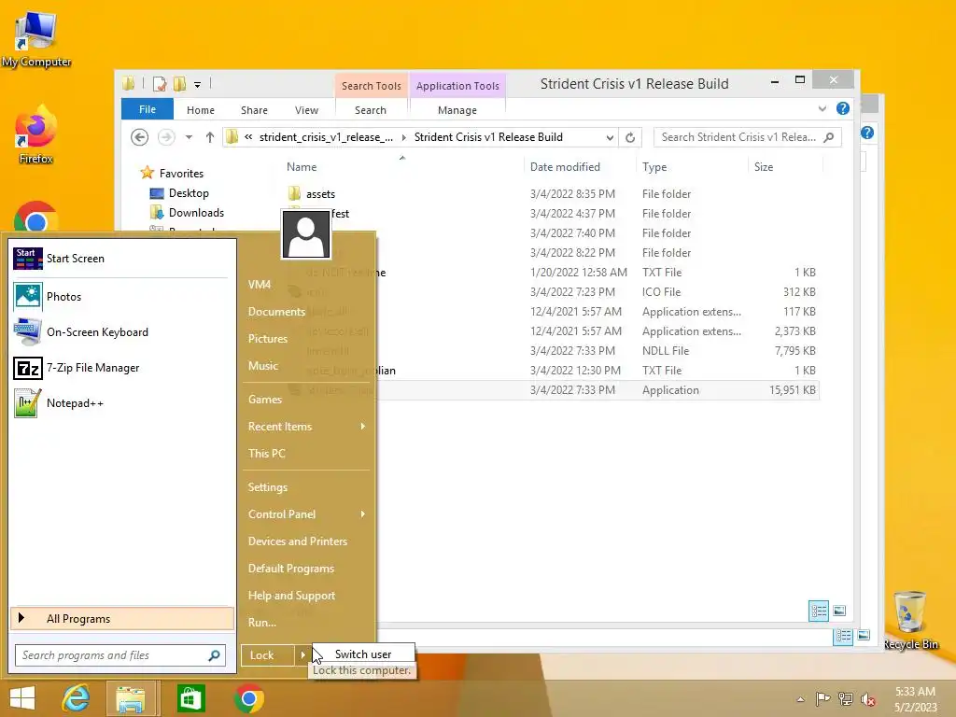Open Documents from Start menu
This screenshot has height=717, width=956.
[276, 312]
